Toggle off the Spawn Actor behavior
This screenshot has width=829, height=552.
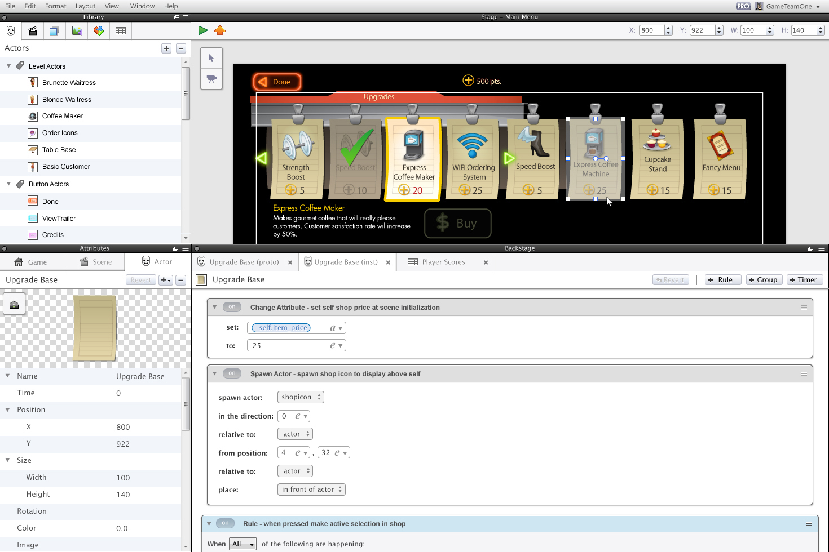232,373
